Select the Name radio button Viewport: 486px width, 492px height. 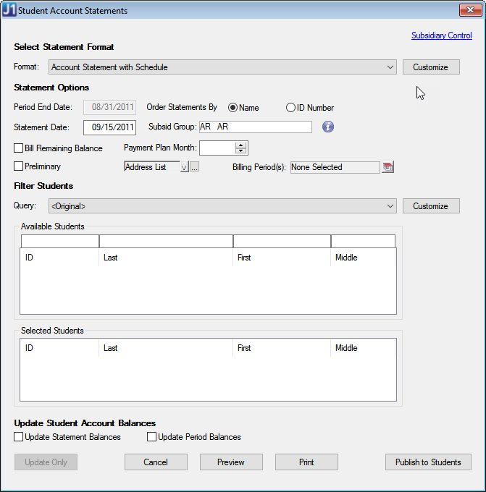point(233,108)
